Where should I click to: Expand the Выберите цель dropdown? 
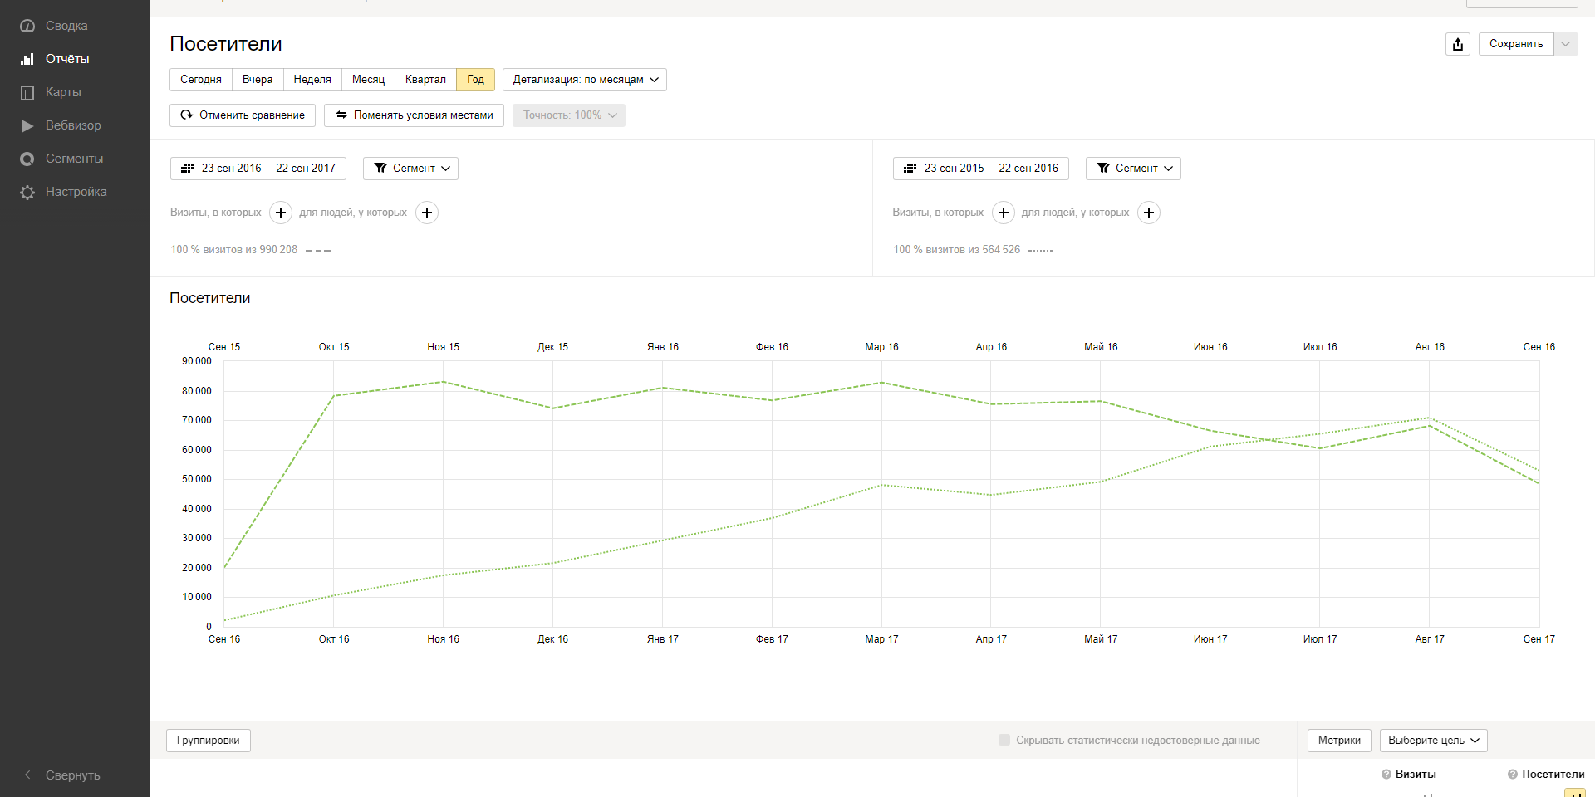[x=1433, y=741]
